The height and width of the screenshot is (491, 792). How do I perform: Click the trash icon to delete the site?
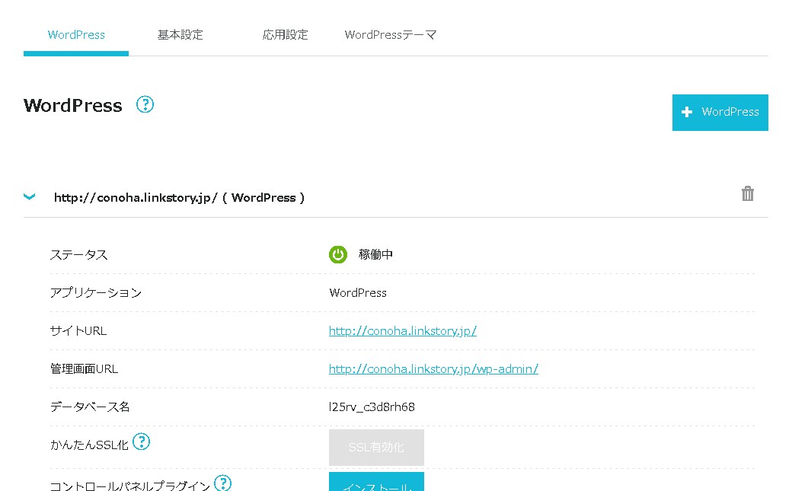pyautogui.click(x=747, y=194)
